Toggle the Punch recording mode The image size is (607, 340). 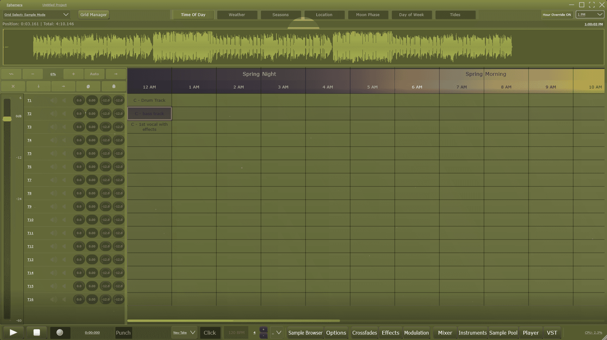123,333
